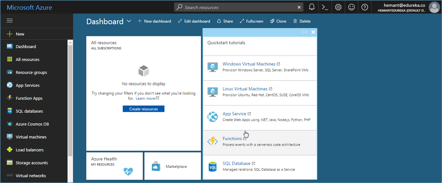Expand the Dashboard title dropdown chevron

pyautogui.click(x=129, y=21)
